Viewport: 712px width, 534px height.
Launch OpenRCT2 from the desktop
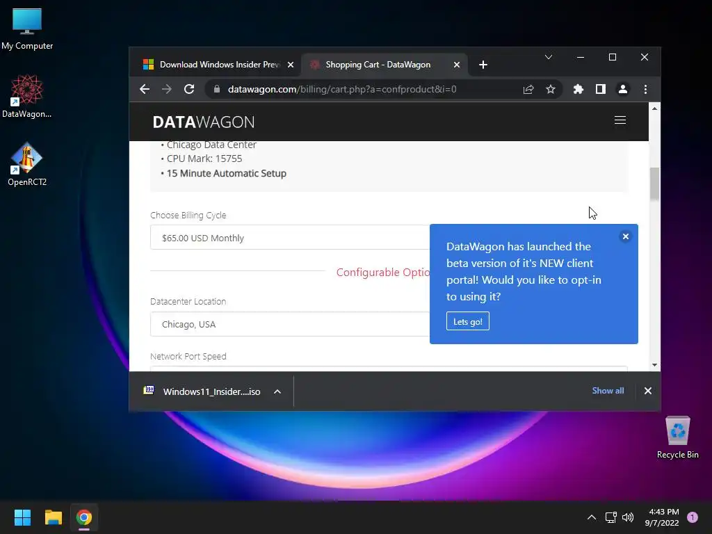pyautogui.click(x=27, y=164)
